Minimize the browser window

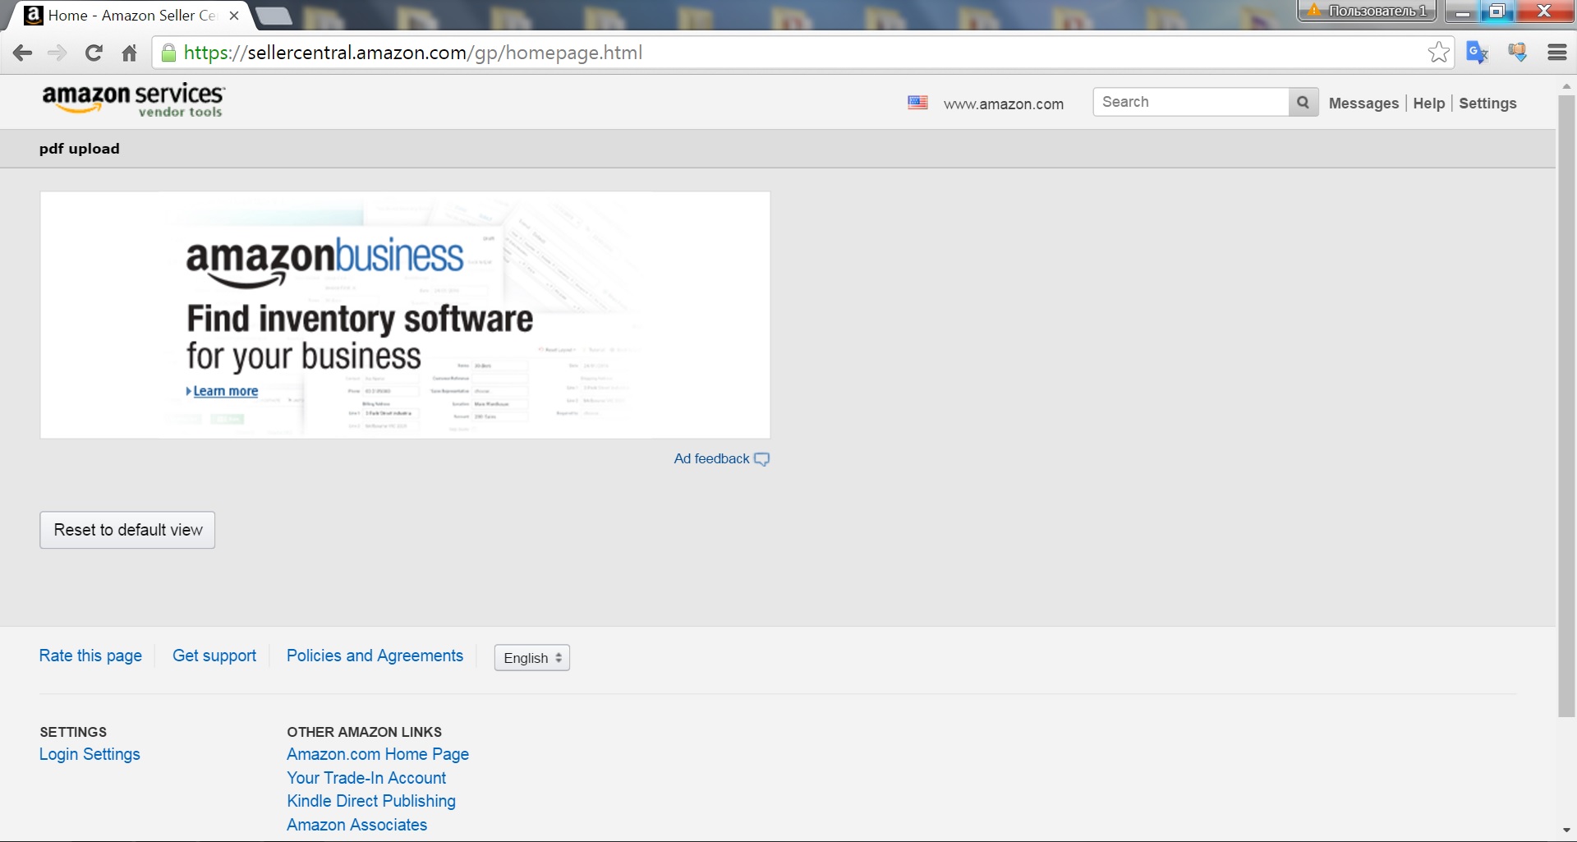(1463, 12)
